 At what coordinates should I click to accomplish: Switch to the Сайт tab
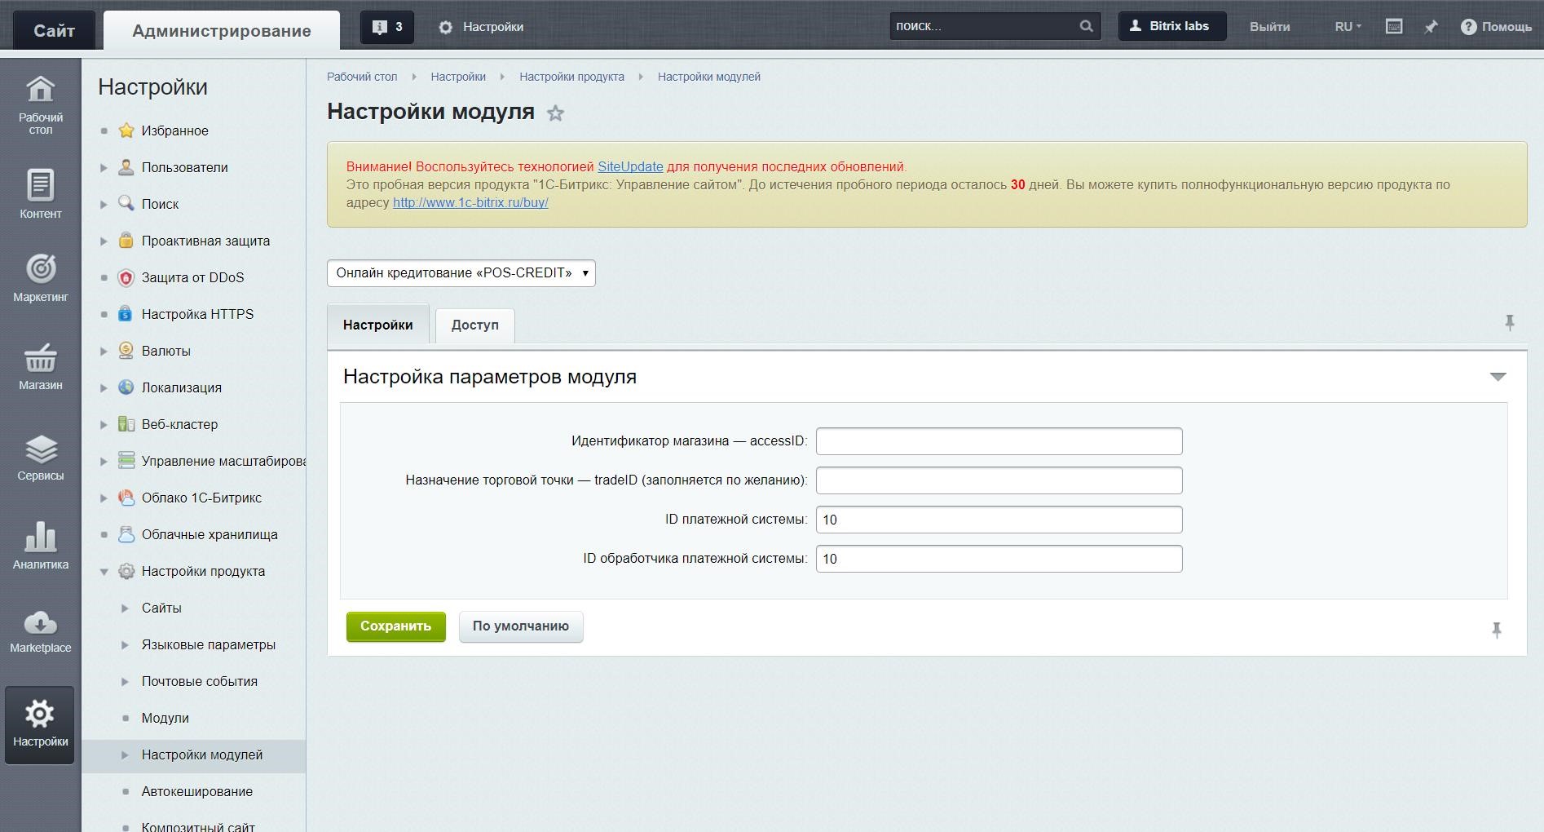(x=54, y=31)
